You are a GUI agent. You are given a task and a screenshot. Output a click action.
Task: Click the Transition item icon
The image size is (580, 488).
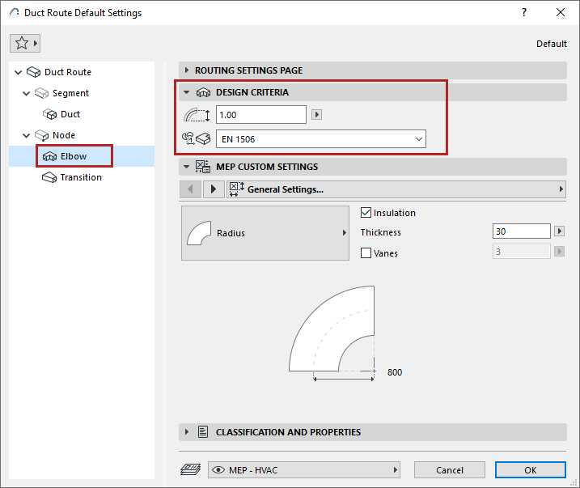[x=49, y=177]
